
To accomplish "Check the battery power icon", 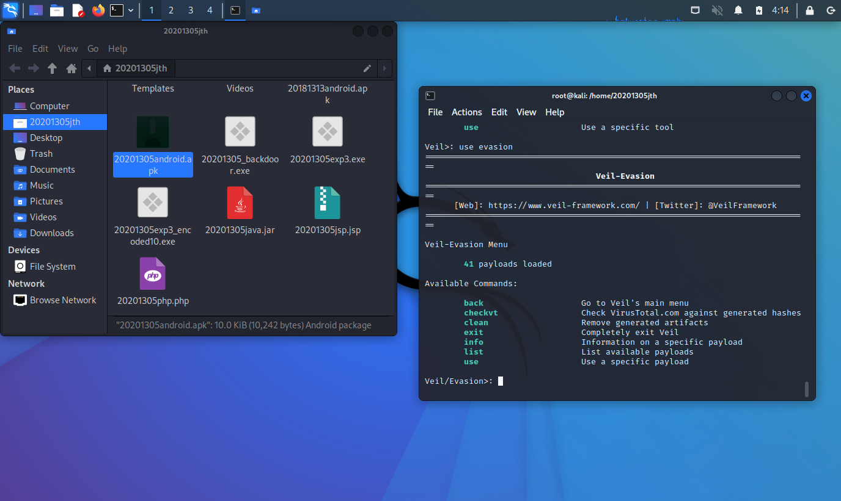I will (x=759, y=10).
